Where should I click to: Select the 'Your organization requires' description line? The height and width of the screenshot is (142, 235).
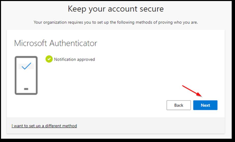pos(116,22)
